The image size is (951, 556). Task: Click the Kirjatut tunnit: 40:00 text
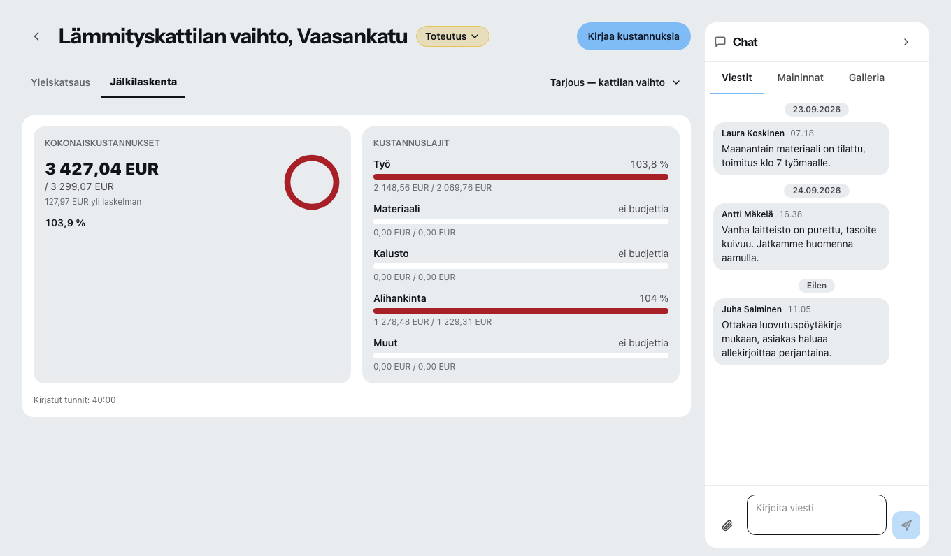(x=75, y=400)
